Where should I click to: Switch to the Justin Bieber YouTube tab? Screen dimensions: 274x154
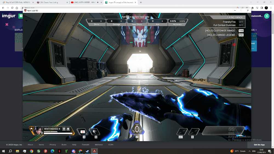pos(85,2)
